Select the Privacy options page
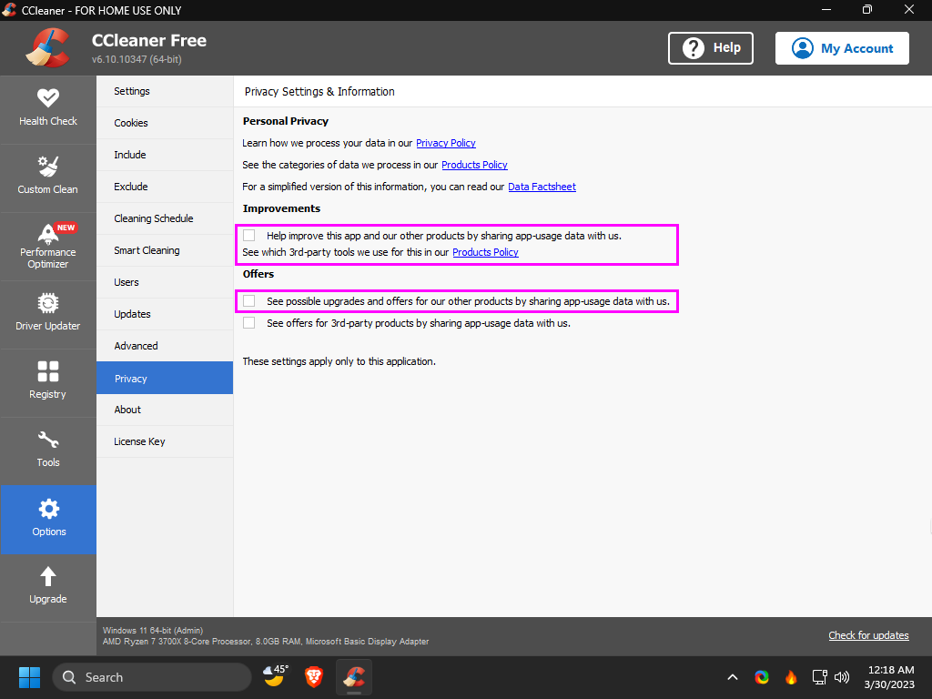 (165, 378)
